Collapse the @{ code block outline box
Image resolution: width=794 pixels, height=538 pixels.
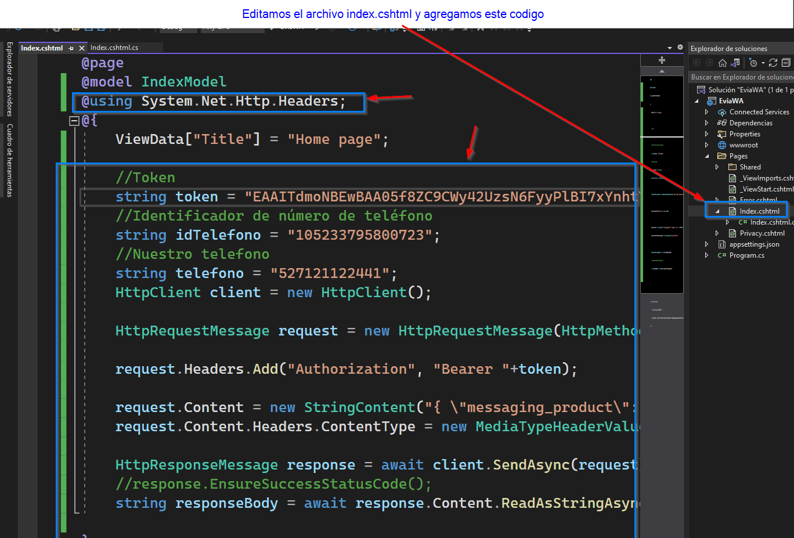click(x=74, y=121)
